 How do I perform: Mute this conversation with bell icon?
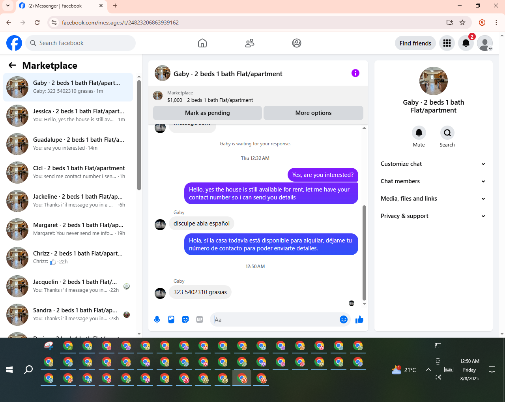(419, 133)
